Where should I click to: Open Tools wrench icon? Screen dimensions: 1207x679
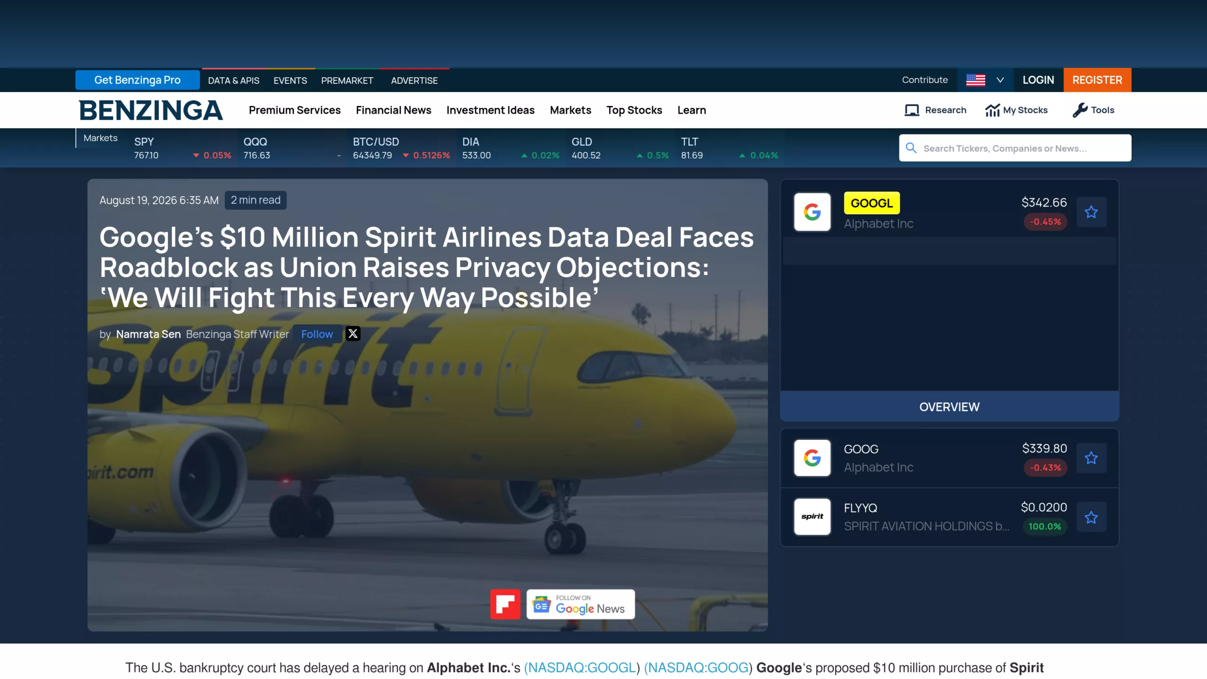[1080, 110]
